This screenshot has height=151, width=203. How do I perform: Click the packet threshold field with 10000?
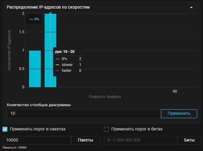[37, 140]
